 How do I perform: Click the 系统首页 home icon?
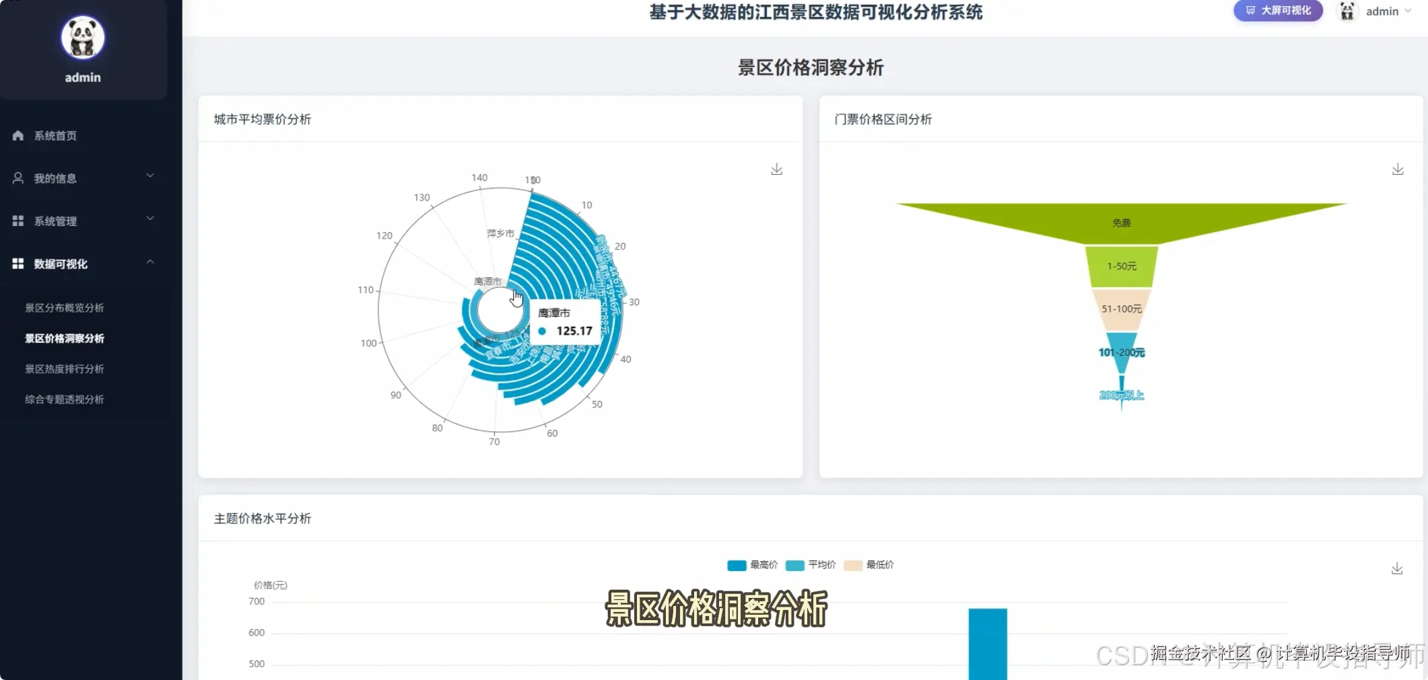tap(18, 135)
